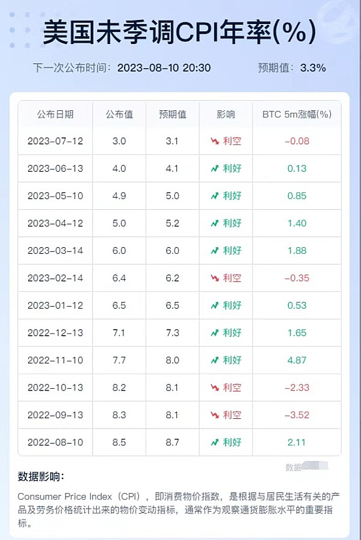
Task: Click the red down-arrow icon in 2023-07-12 row
Action: click(x=215, y=141)
